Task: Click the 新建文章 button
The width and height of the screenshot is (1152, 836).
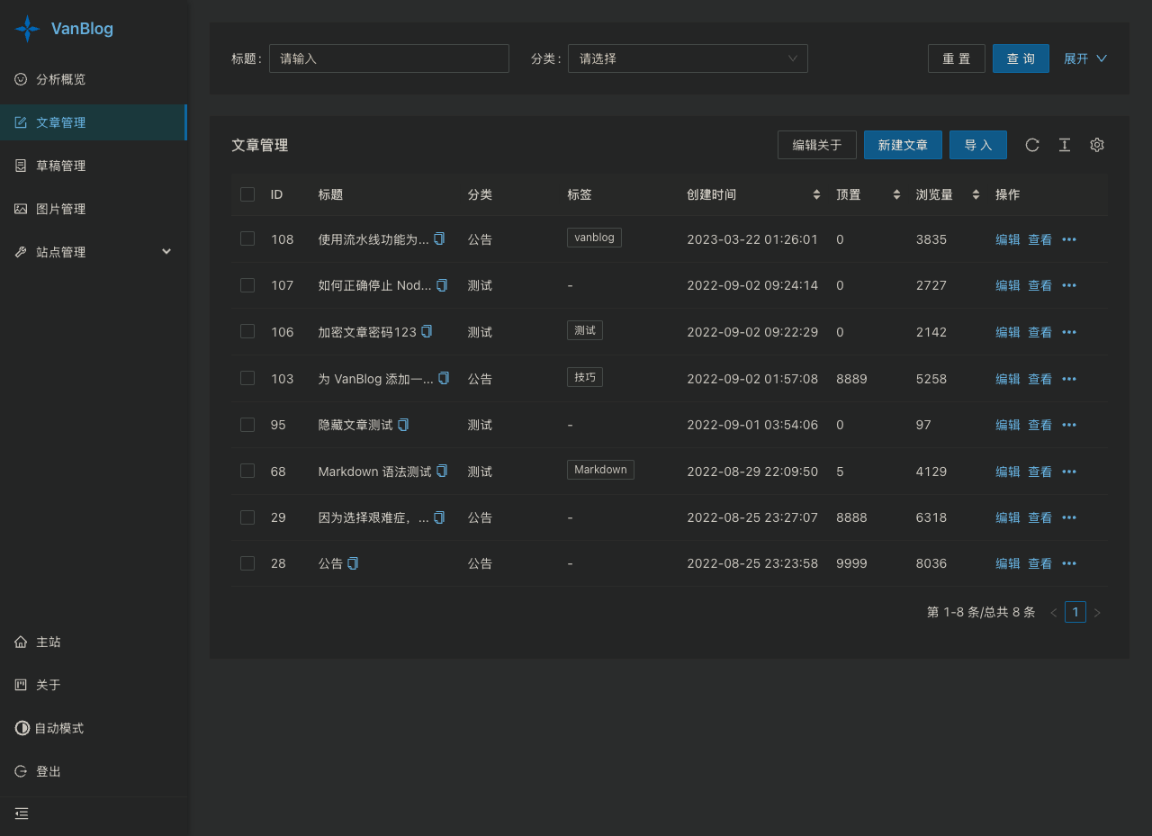Action: point(903,145)
